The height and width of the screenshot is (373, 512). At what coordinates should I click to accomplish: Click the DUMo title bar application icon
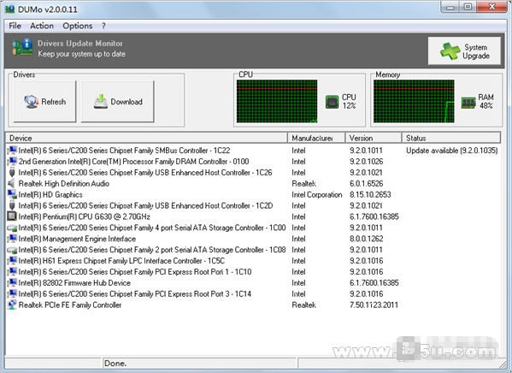(9, 9)
